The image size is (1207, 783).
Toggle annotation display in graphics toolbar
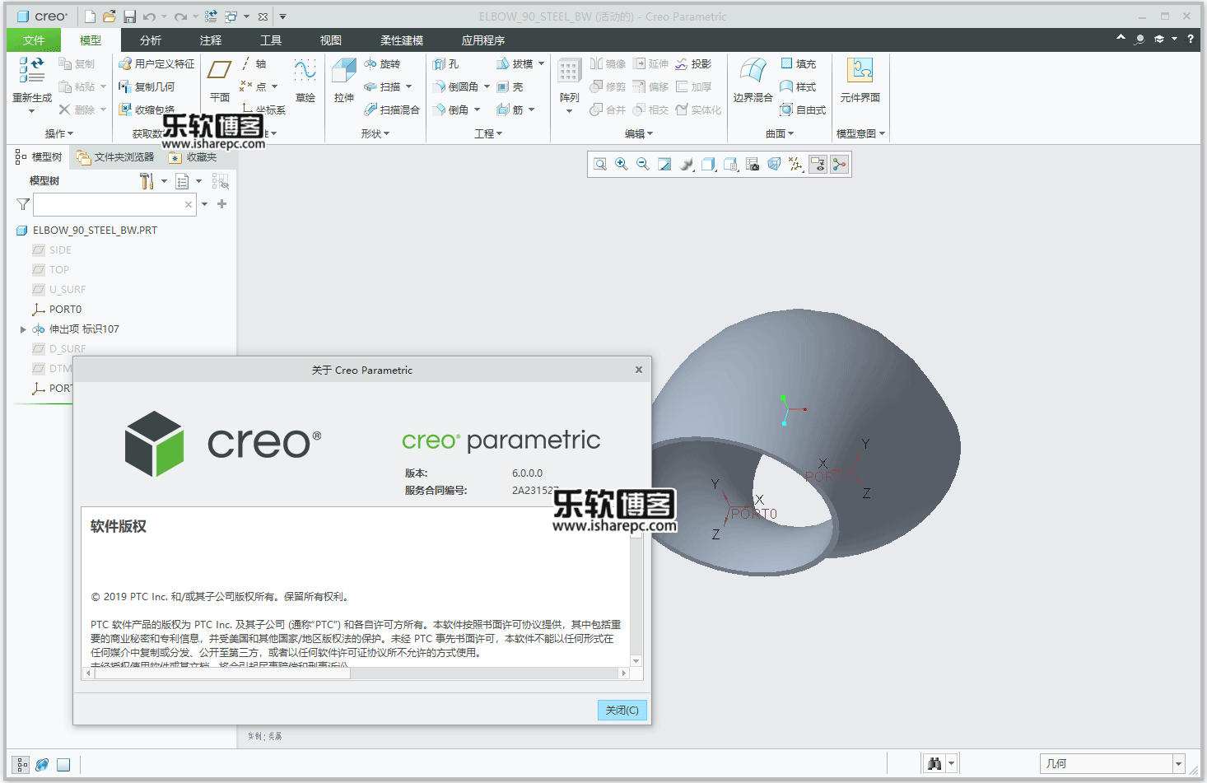tap(818, 165)
